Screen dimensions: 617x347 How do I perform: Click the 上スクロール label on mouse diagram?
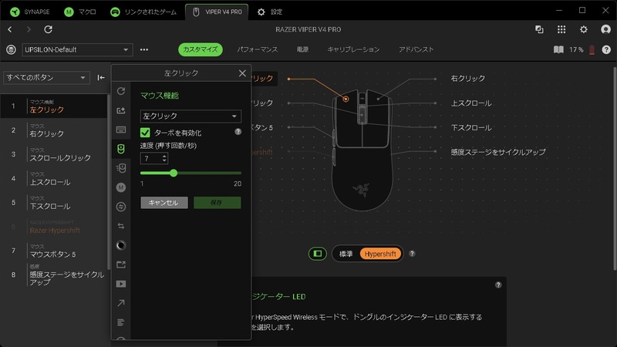tap(471, 103)
